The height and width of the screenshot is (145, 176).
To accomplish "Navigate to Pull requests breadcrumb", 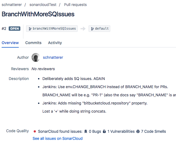I will [75, 5].
